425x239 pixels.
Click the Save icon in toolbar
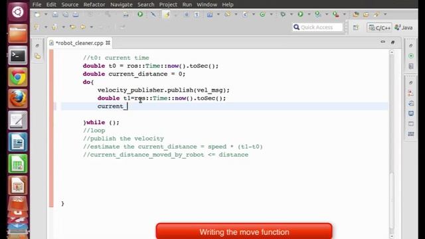55,15
